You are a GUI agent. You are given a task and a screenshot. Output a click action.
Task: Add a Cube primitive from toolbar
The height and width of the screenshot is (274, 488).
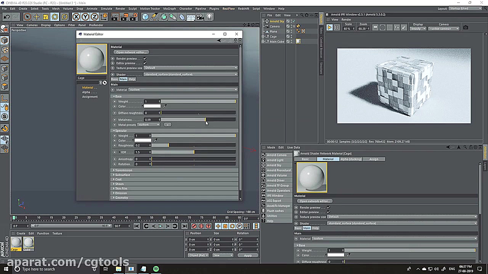(145, 17)
